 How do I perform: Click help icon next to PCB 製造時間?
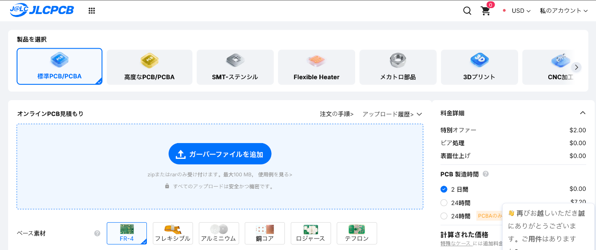coord(486,174)
